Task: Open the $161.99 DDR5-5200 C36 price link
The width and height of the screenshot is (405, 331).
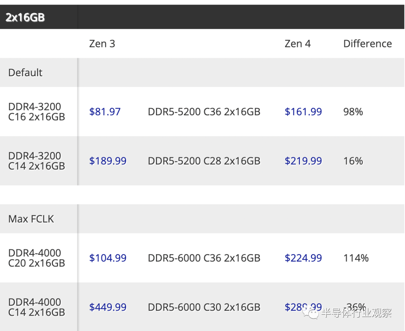Action: click(303, 112)
